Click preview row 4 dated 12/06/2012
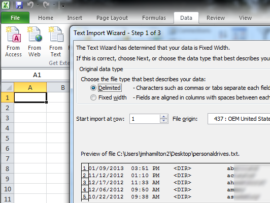The height and width of the screenshot is (203, 270). coord(176,189)
